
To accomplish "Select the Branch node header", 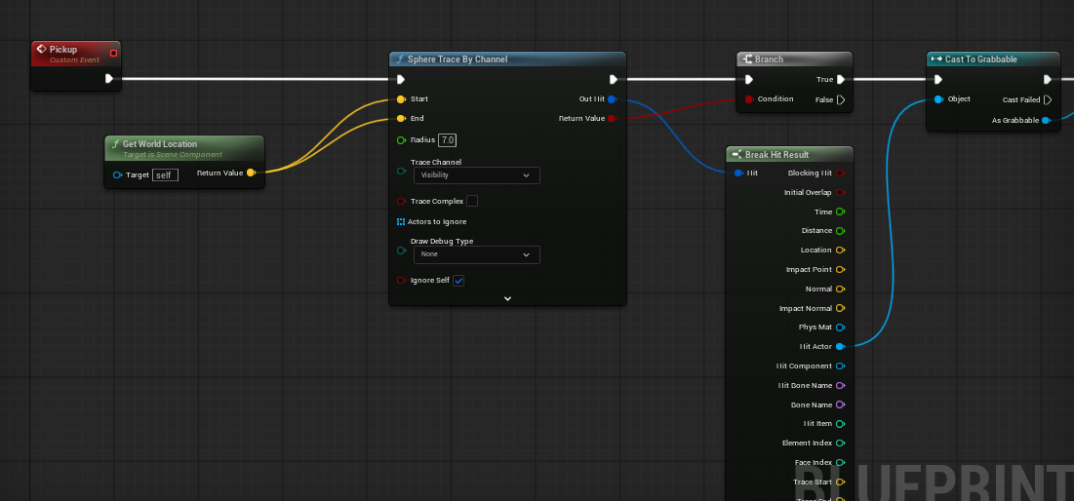I will 795,59.
